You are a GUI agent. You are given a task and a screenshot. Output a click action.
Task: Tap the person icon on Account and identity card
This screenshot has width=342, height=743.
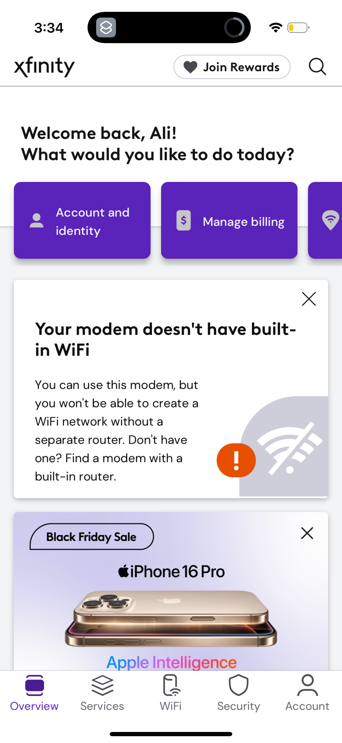point(36,221)
